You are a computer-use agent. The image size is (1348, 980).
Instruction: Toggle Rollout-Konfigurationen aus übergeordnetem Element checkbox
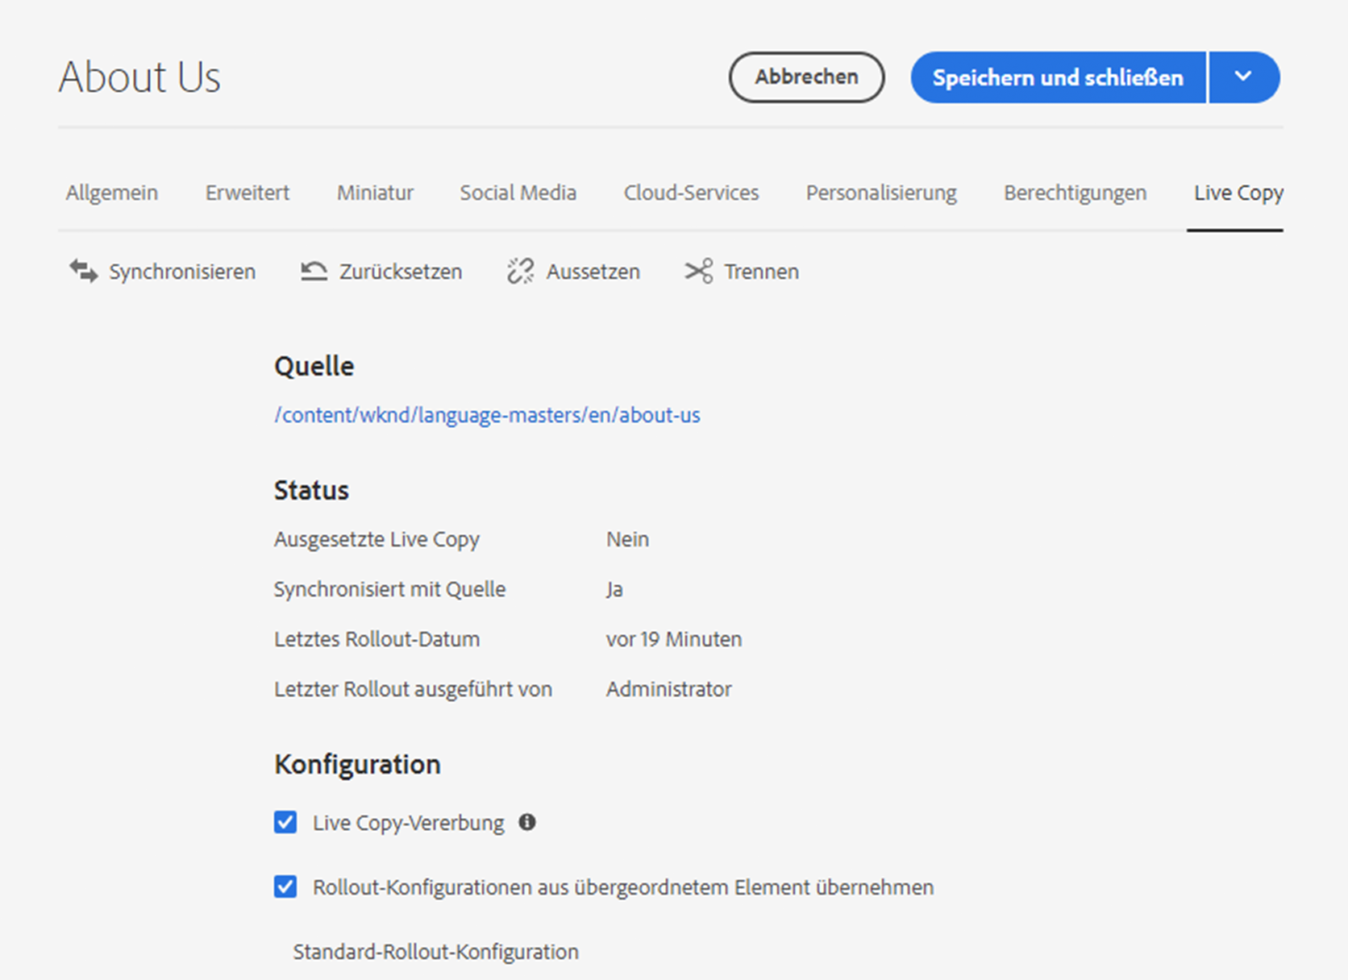click(x=285, y=887)
